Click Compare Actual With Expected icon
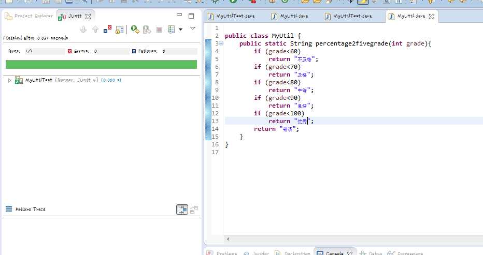 pyautogui.click(x=194, y=209)
